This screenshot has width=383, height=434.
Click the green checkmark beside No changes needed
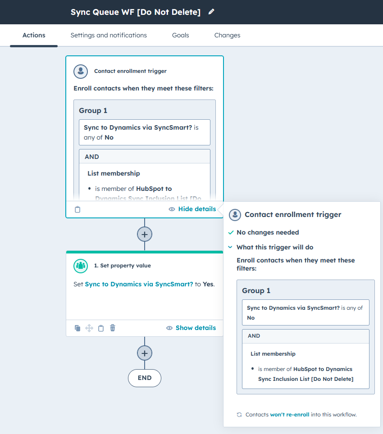click(231, 232)
